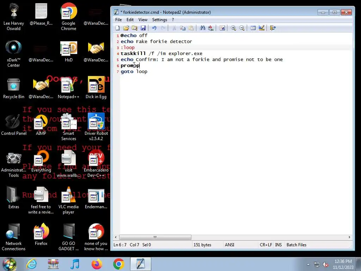Open the Replace dialog icon

[x=211, y=28]
